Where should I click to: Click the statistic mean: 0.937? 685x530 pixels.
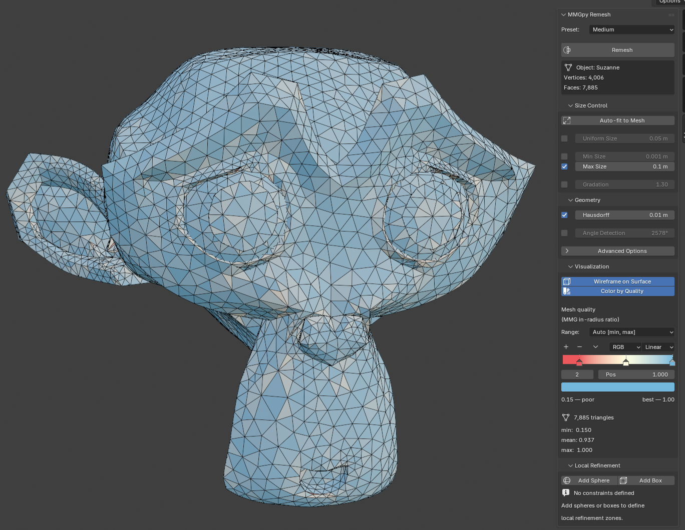[578, 440]
